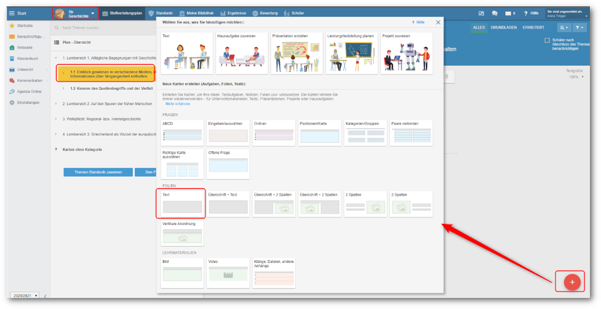This screenshot has width=601, height=309.
Task: Select topic 1.1 Einblick gewinnen
Action: [106, 73]
